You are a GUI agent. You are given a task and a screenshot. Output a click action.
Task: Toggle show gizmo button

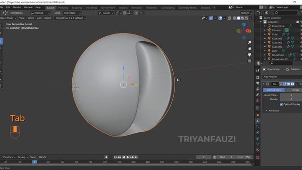point(211,18)
